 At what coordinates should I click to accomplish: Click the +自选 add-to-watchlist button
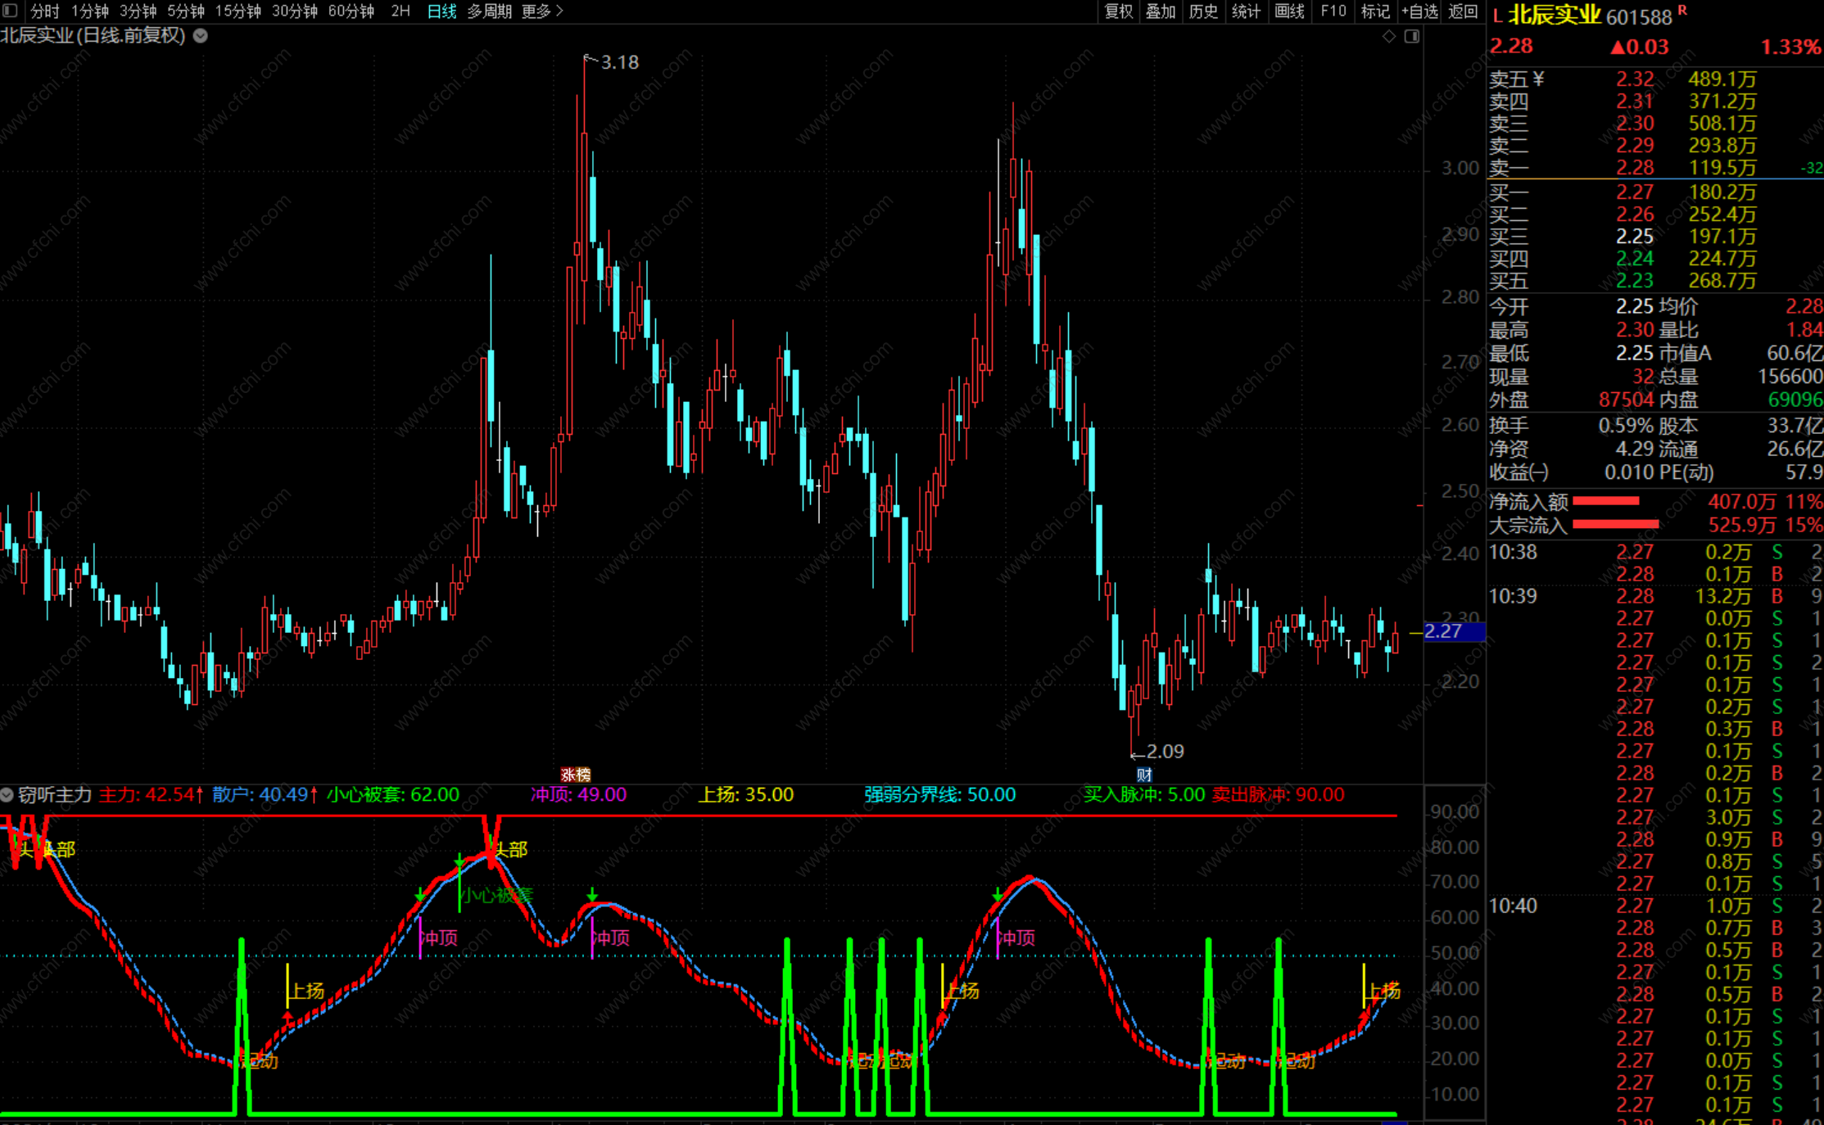pyautogui.click(x=1419, y=11)
